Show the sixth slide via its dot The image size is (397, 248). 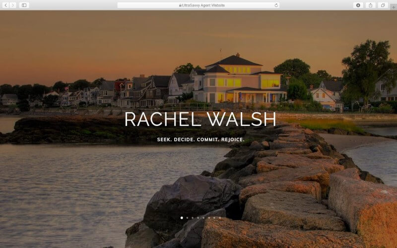point(209,218)
